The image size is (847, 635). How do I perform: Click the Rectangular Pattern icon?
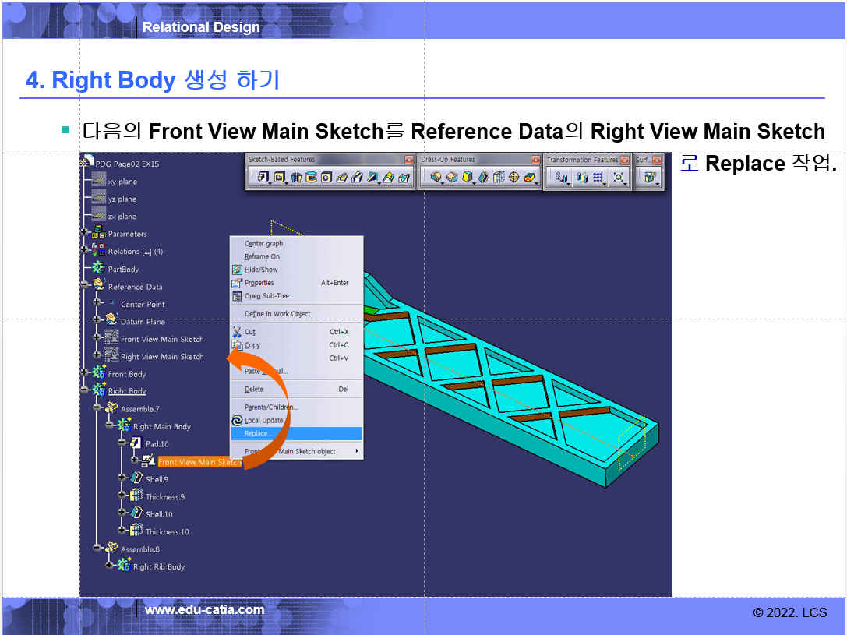pyautogui.click(x=598, y=178)
